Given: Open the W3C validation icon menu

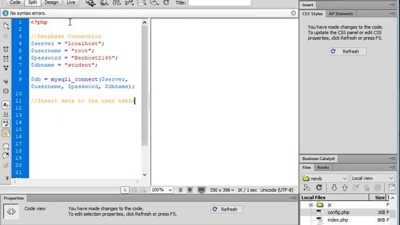Looking at the screenshot, I should pos(129,2).
